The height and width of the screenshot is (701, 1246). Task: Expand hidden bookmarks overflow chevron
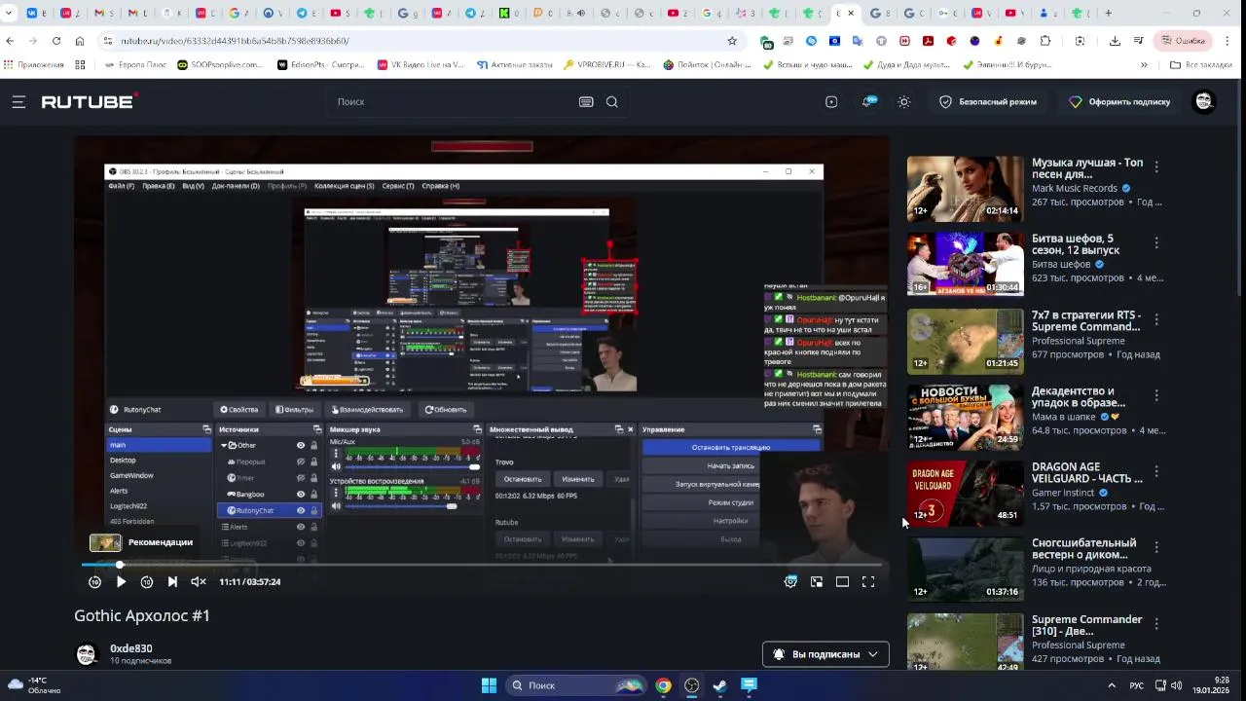1144,65
